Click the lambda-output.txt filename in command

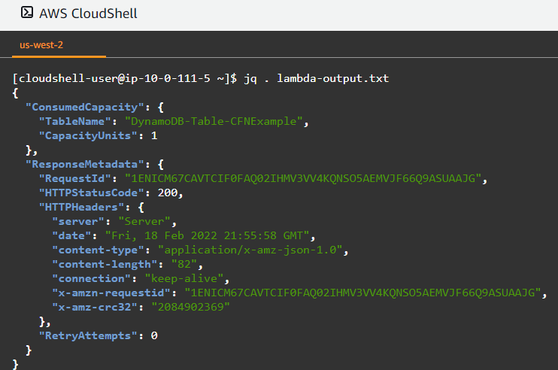(332, 78)
